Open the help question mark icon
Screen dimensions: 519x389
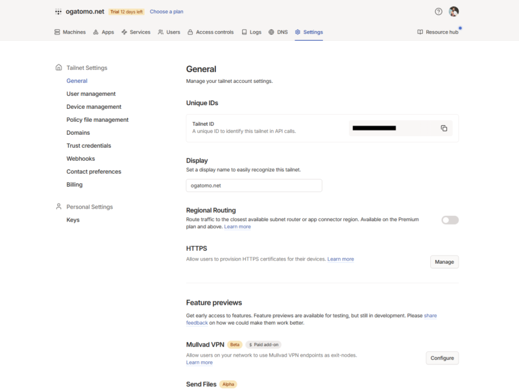439,12
